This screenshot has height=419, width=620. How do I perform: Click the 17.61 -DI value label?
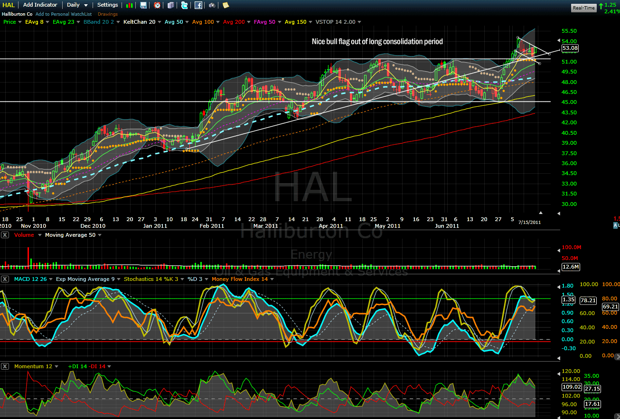coord(592,404)
